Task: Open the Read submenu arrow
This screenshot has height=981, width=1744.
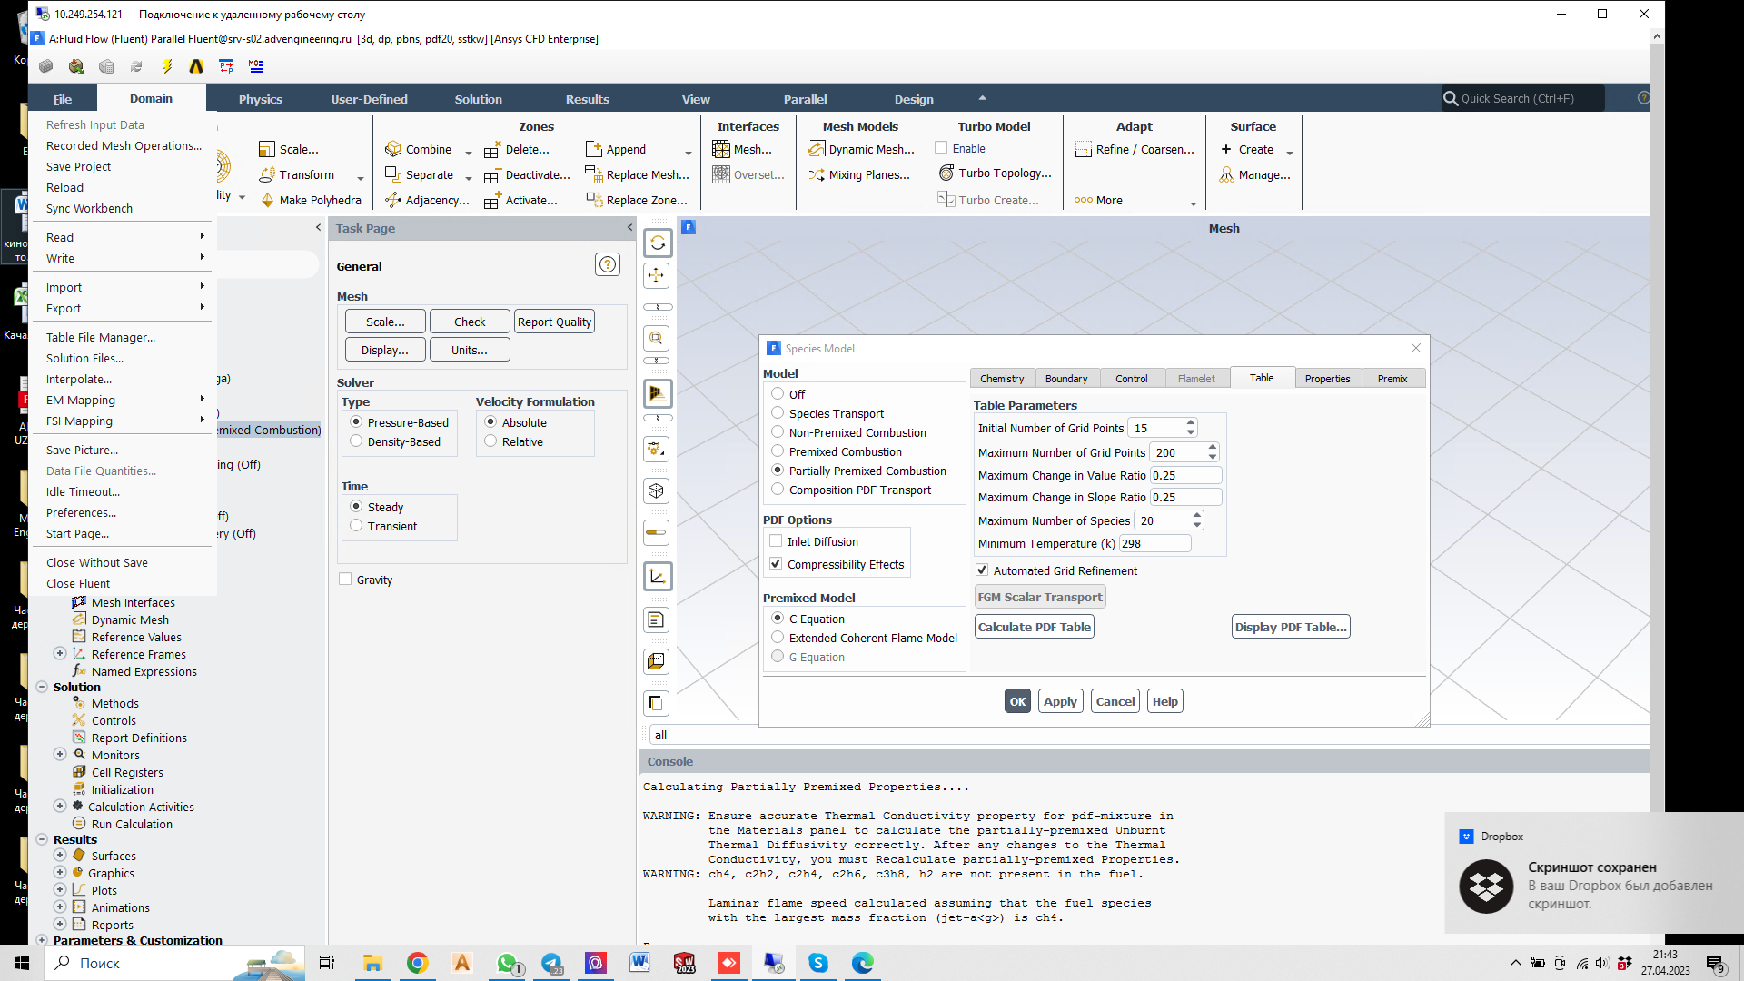Action: 202,236
